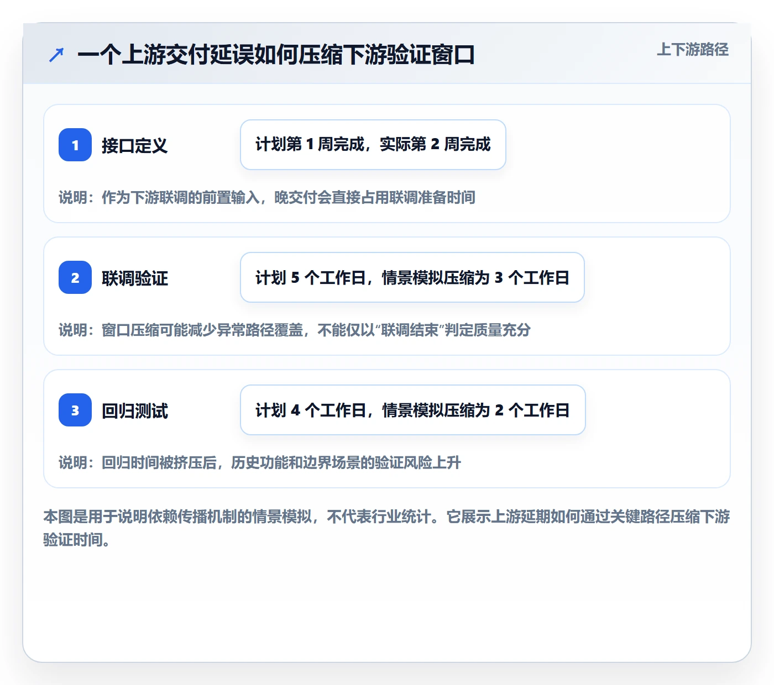Click the title 一个上游交付延误如何压缩下游验证窗口
This screenshot has height=685, width=774.
[276, 55]
